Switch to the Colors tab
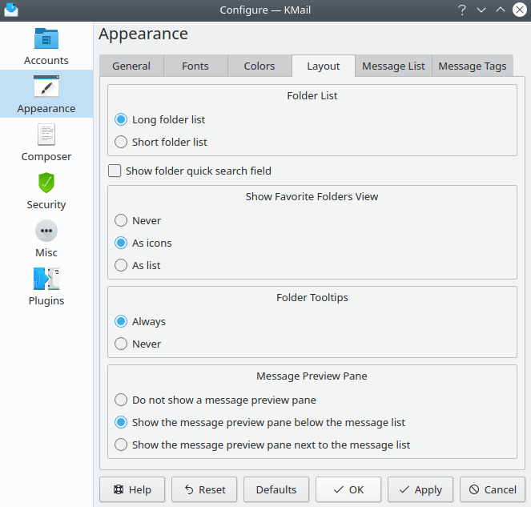The width and height of the screenshot is (531, 507). pyautogui.click(x=259, y=66)
